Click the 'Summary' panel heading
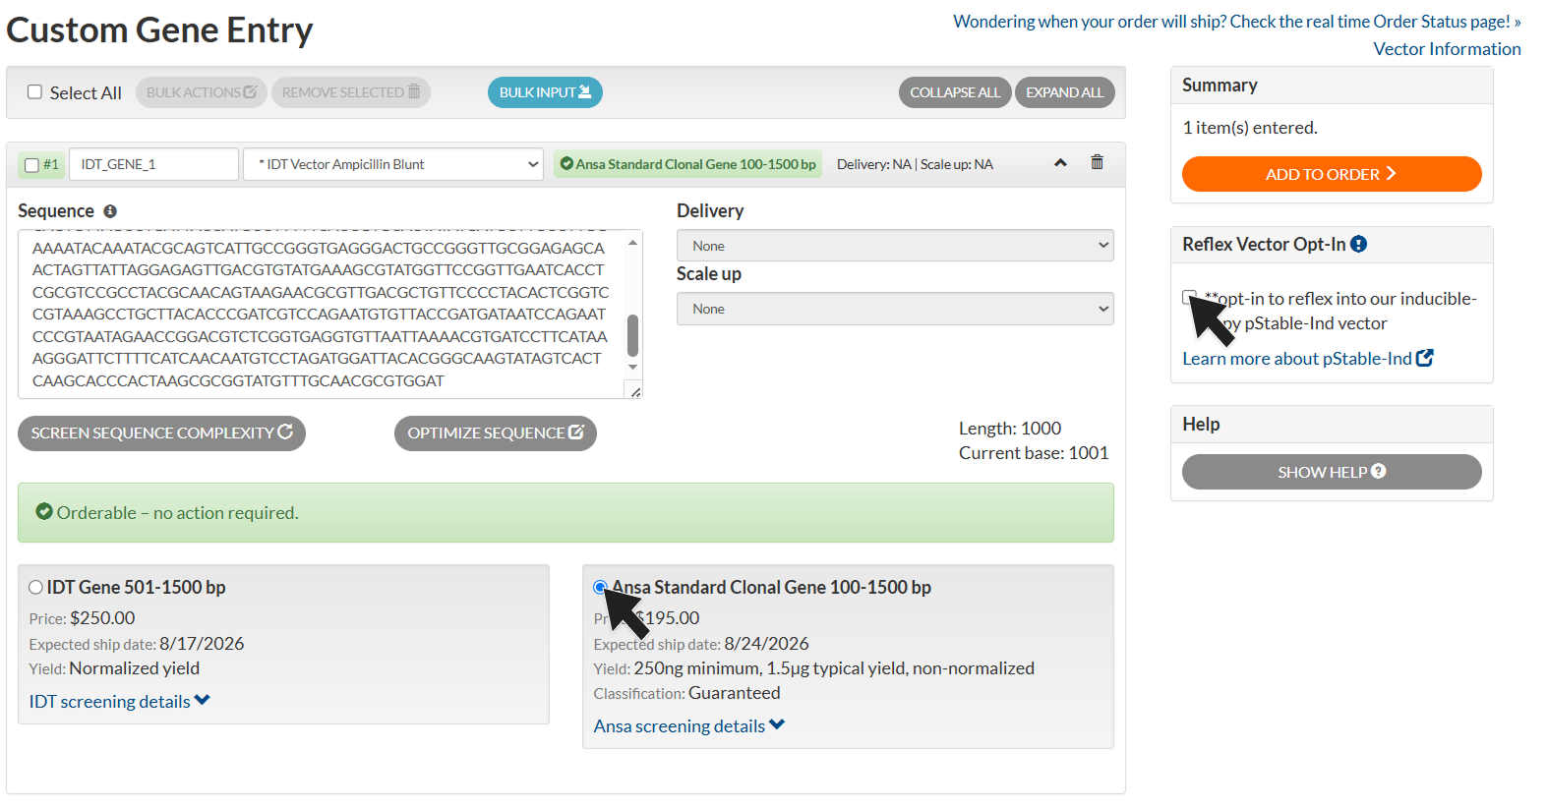Viewport: 1547px width, 808px height. (x=1220, y=86)
